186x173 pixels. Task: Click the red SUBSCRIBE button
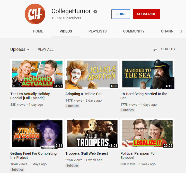coord(146,14)
